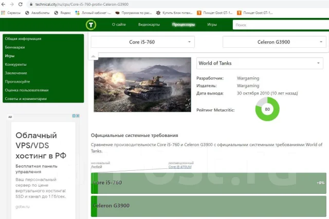Close the ad with X icon

(78, 116)
